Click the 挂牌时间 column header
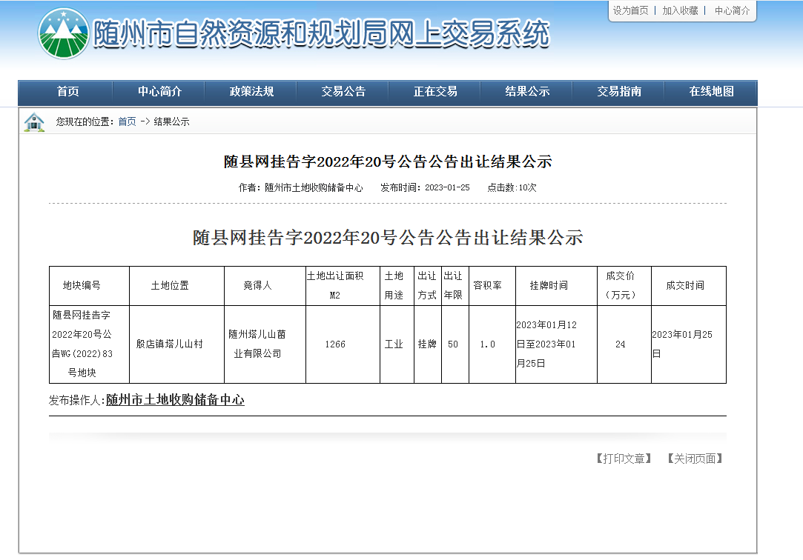The width and height of the screenshot is (803, 560). 549,285
